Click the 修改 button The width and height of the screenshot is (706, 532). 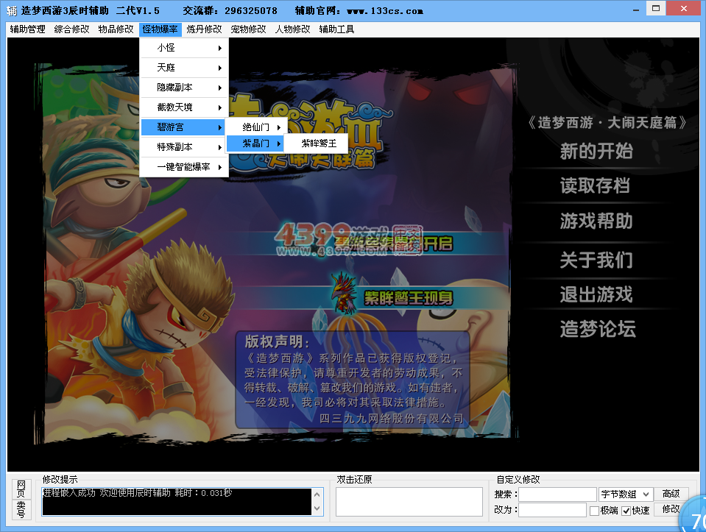(670, 509)
